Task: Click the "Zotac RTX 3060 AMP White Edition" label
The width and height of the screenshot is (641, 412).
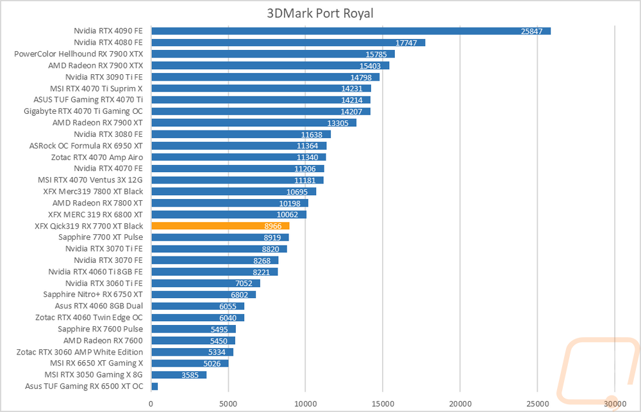Action: [x=79, y=352]
